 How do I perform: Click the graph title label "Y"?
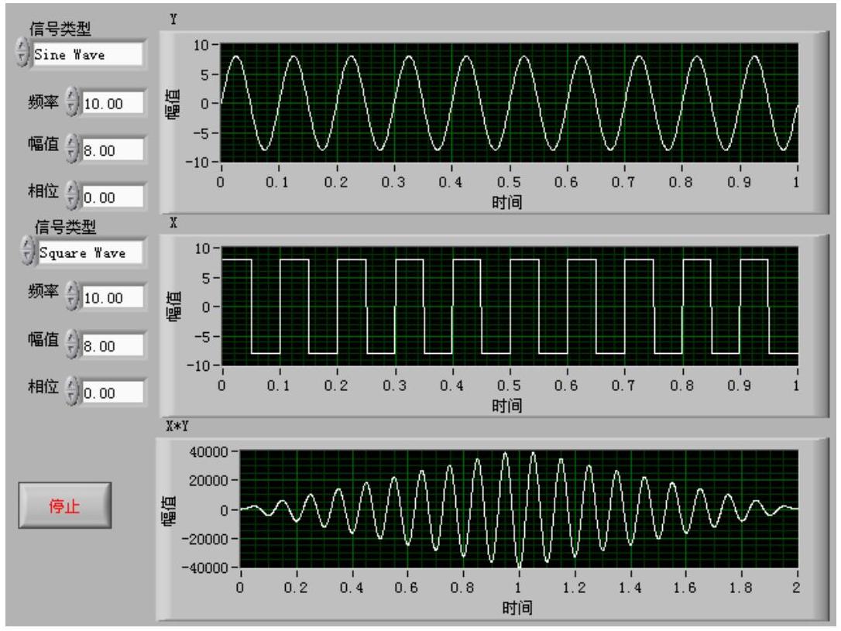pyautogui.click(x=173, y=19)
